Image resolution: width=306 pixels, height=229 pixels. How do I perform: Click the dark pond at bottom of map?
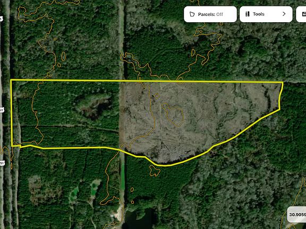(x=140, y=219)
